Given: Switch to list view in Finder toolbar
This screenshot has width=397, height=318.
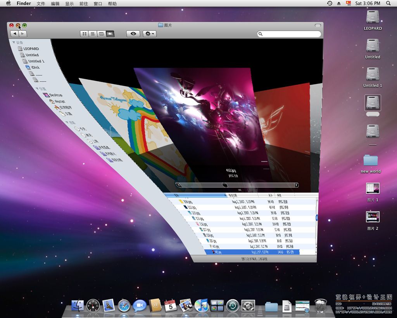Looking at the screenshot, I should [93, 34].
